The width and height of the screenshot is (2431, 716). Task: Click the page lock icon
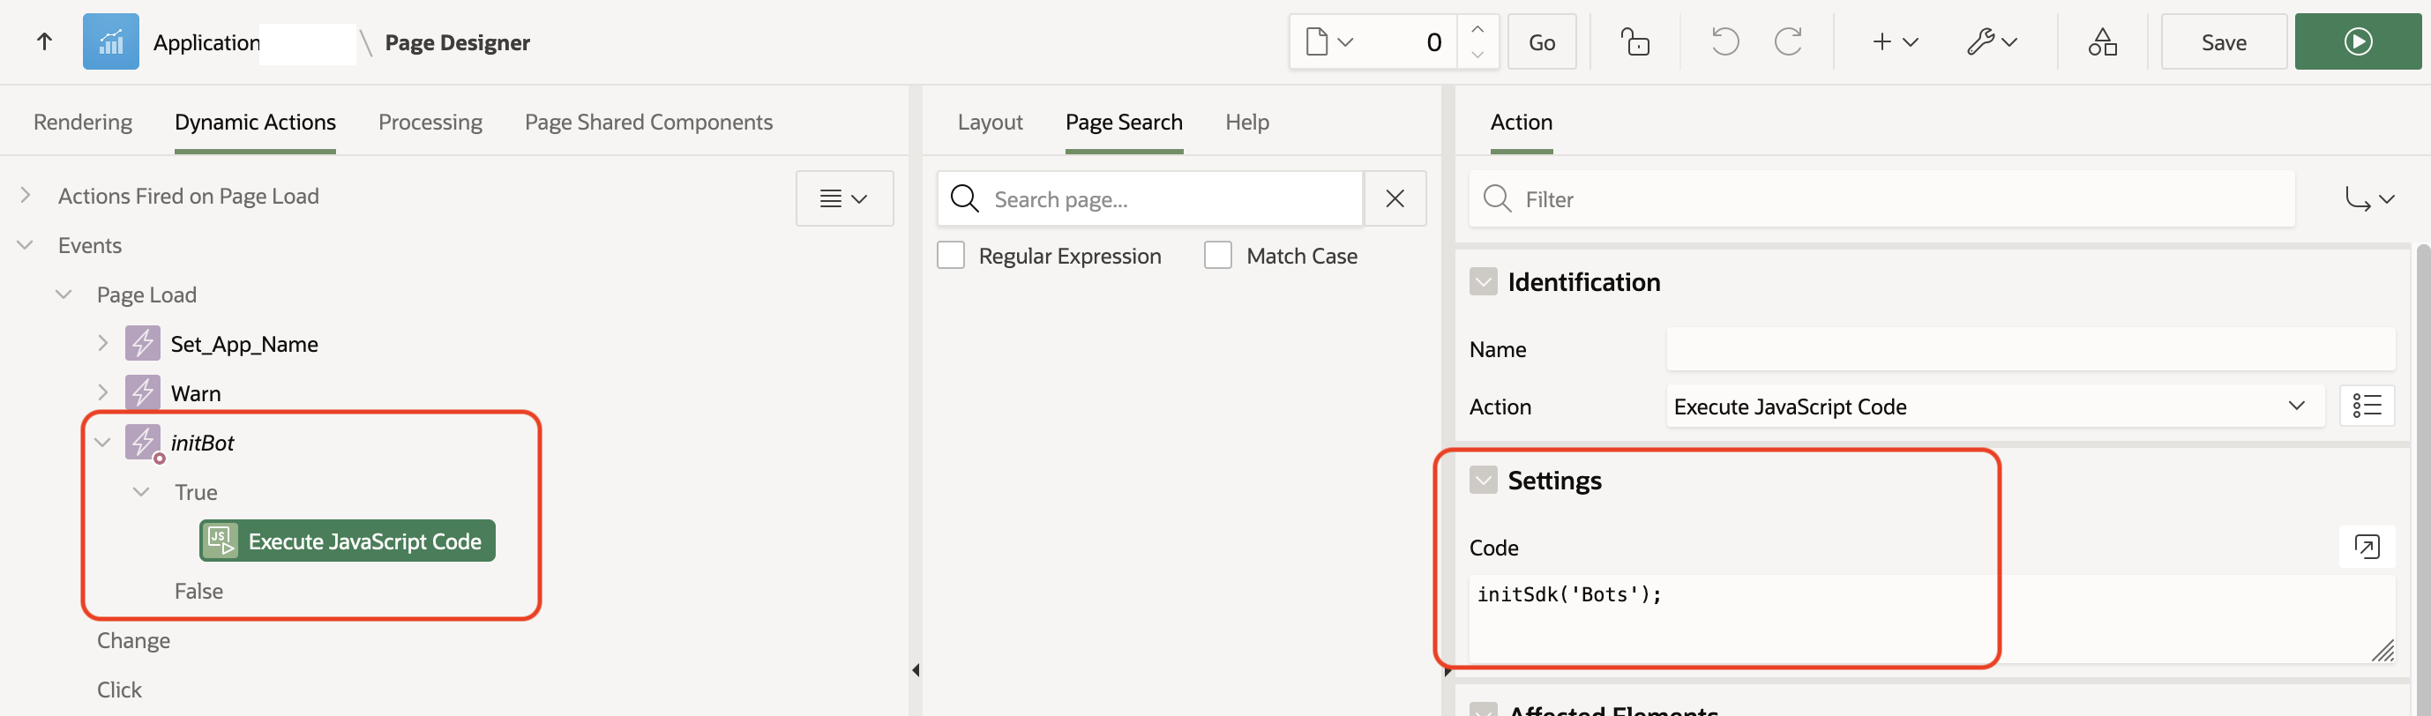tap(1634, 41)
